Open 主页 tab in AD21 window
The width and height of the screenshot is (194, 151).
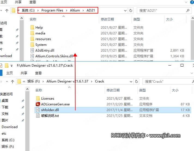4,2
